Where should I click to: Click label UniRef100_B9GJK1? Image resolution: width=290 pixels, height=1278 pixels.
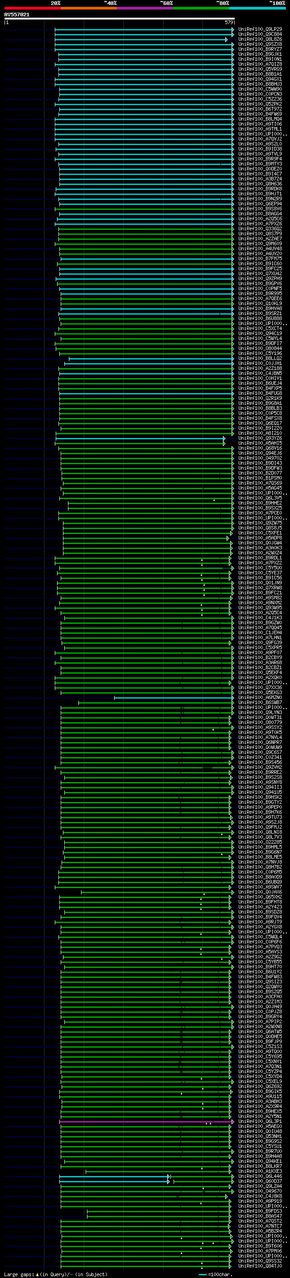point(260,54)
